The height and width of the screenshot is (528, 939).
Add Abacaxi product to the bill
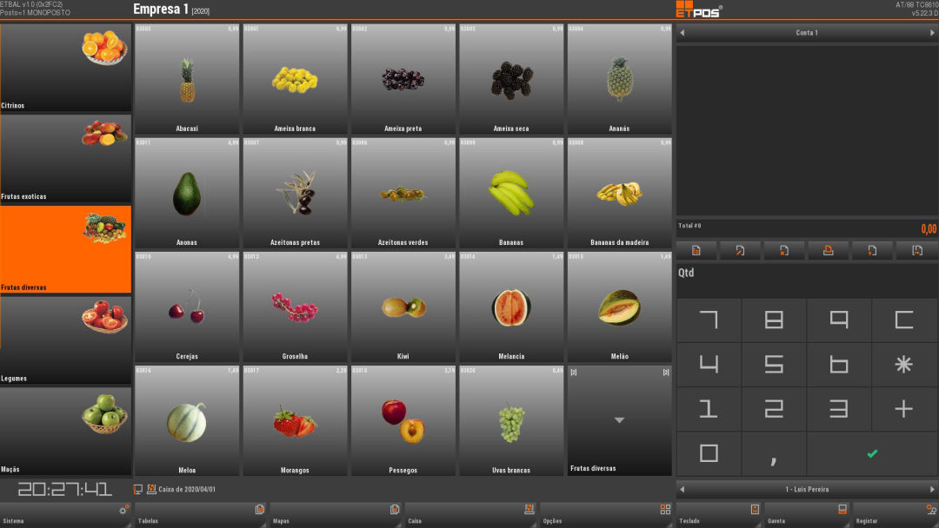click(187, 79)
